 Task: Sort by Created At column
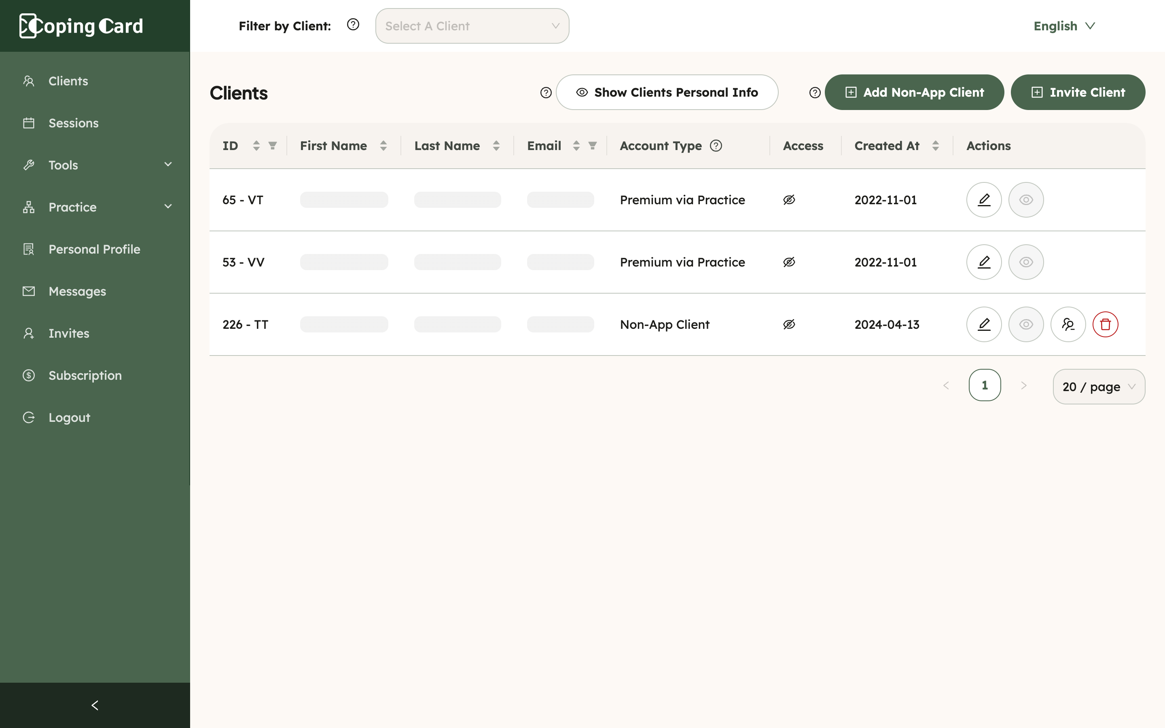coord(935,146)
